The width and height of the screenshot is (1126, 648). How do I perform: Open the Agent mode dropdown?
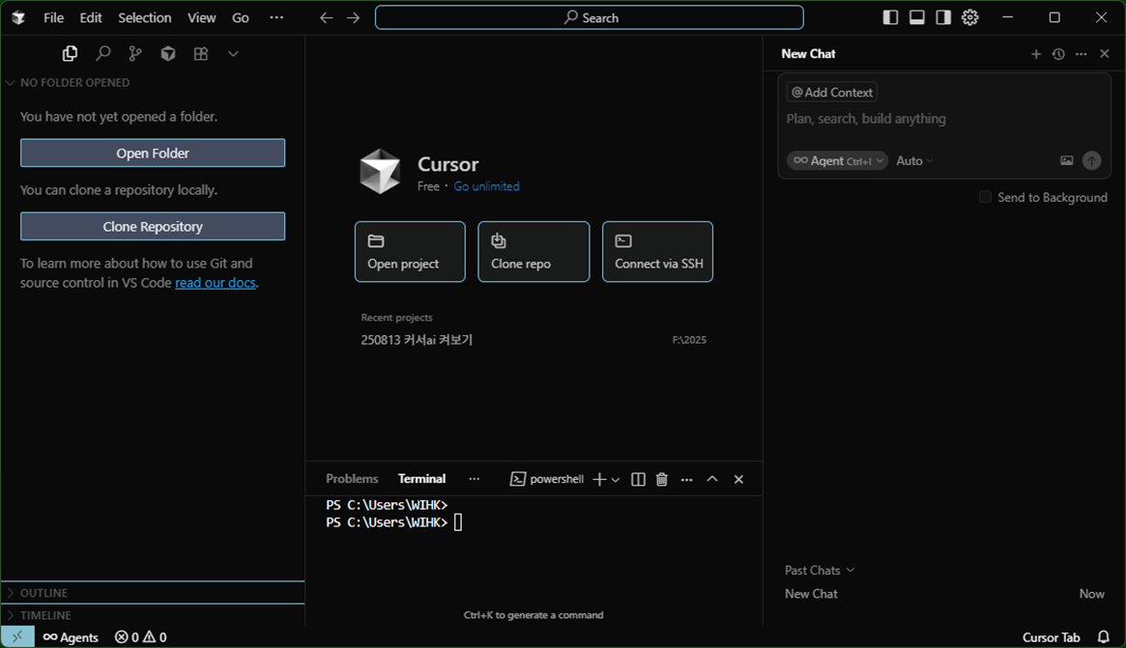point(837,160)
